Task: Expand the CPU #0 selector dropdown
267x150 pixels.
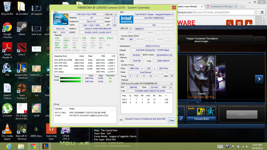Action: (x=111, y=14)
